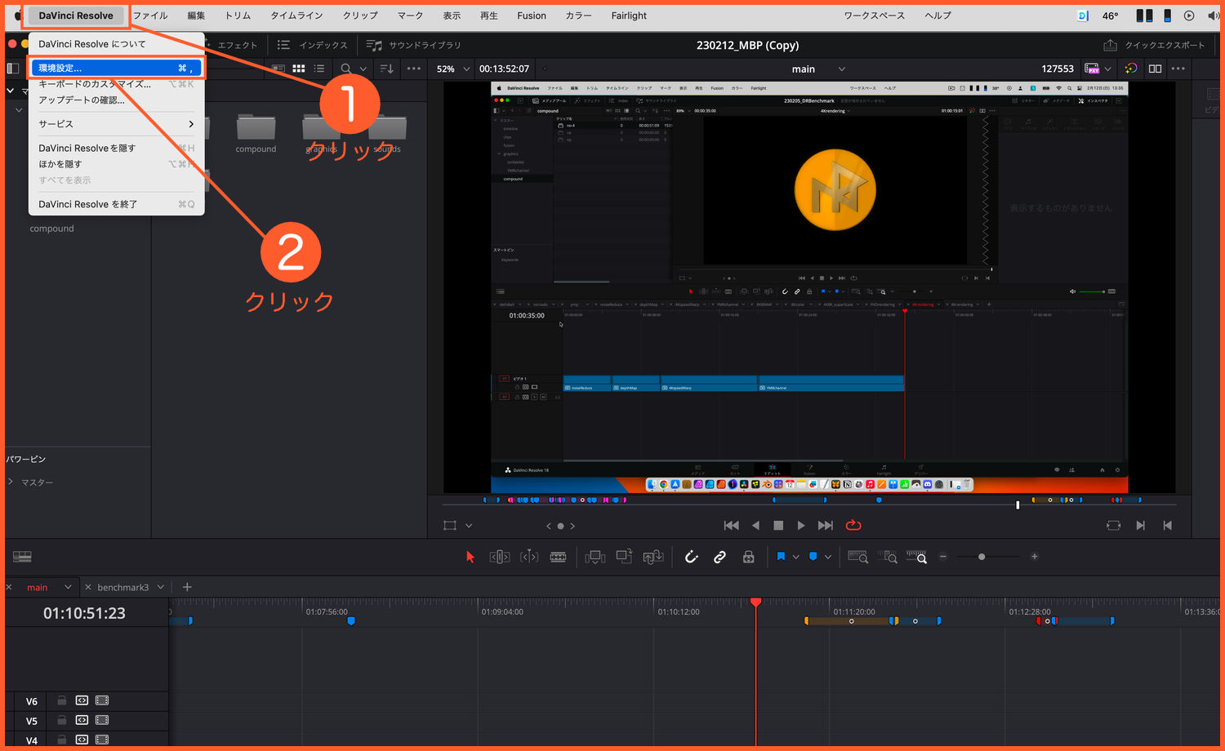Toggle the lock on track V6
The height and width of the screenshot is (751, 1225).
pos(62,700)
